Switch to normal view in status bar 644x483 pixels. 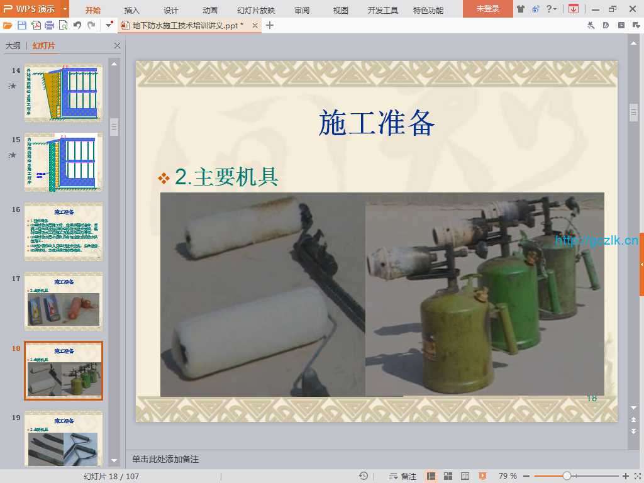coord(431,476)
